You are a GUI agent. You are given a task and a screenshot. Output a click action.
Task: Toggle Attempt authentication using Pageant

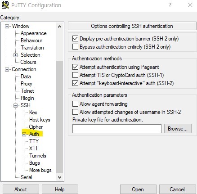point(75,67)
